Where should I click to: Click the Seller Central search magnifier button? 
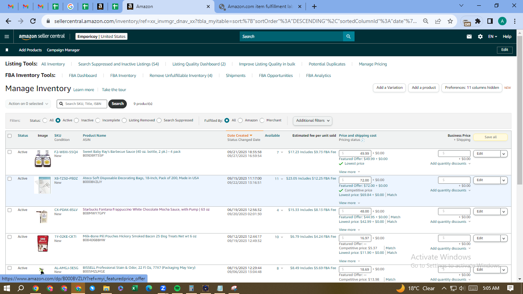[348, 36]
